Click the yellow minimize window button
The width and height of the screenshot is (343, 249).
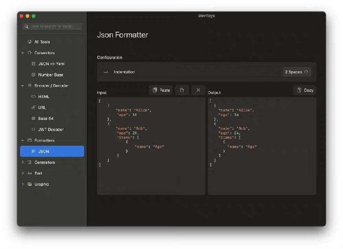27,16
